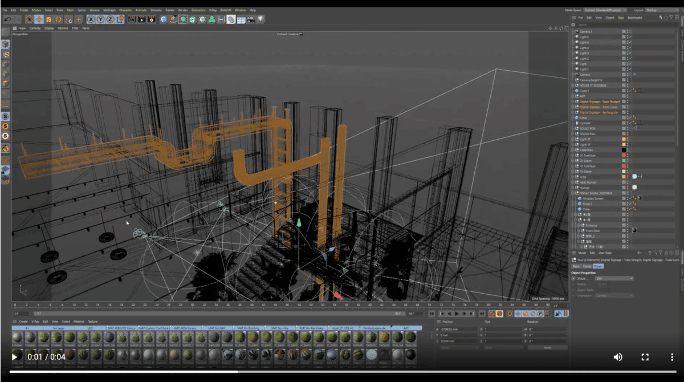The width and height of the screenshot is (684, 382).
Task: Open the Shape dropdown in Object Properties
Action: tap(614, 278)
